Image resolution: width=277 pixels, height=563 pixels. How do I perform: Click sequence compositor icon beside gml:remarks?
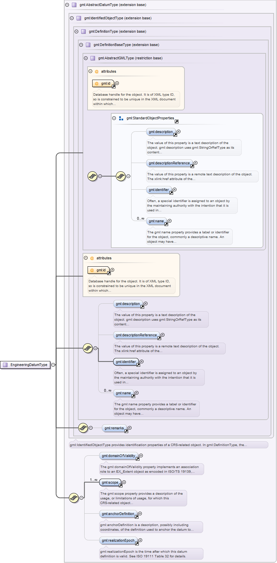pos(83,428)
